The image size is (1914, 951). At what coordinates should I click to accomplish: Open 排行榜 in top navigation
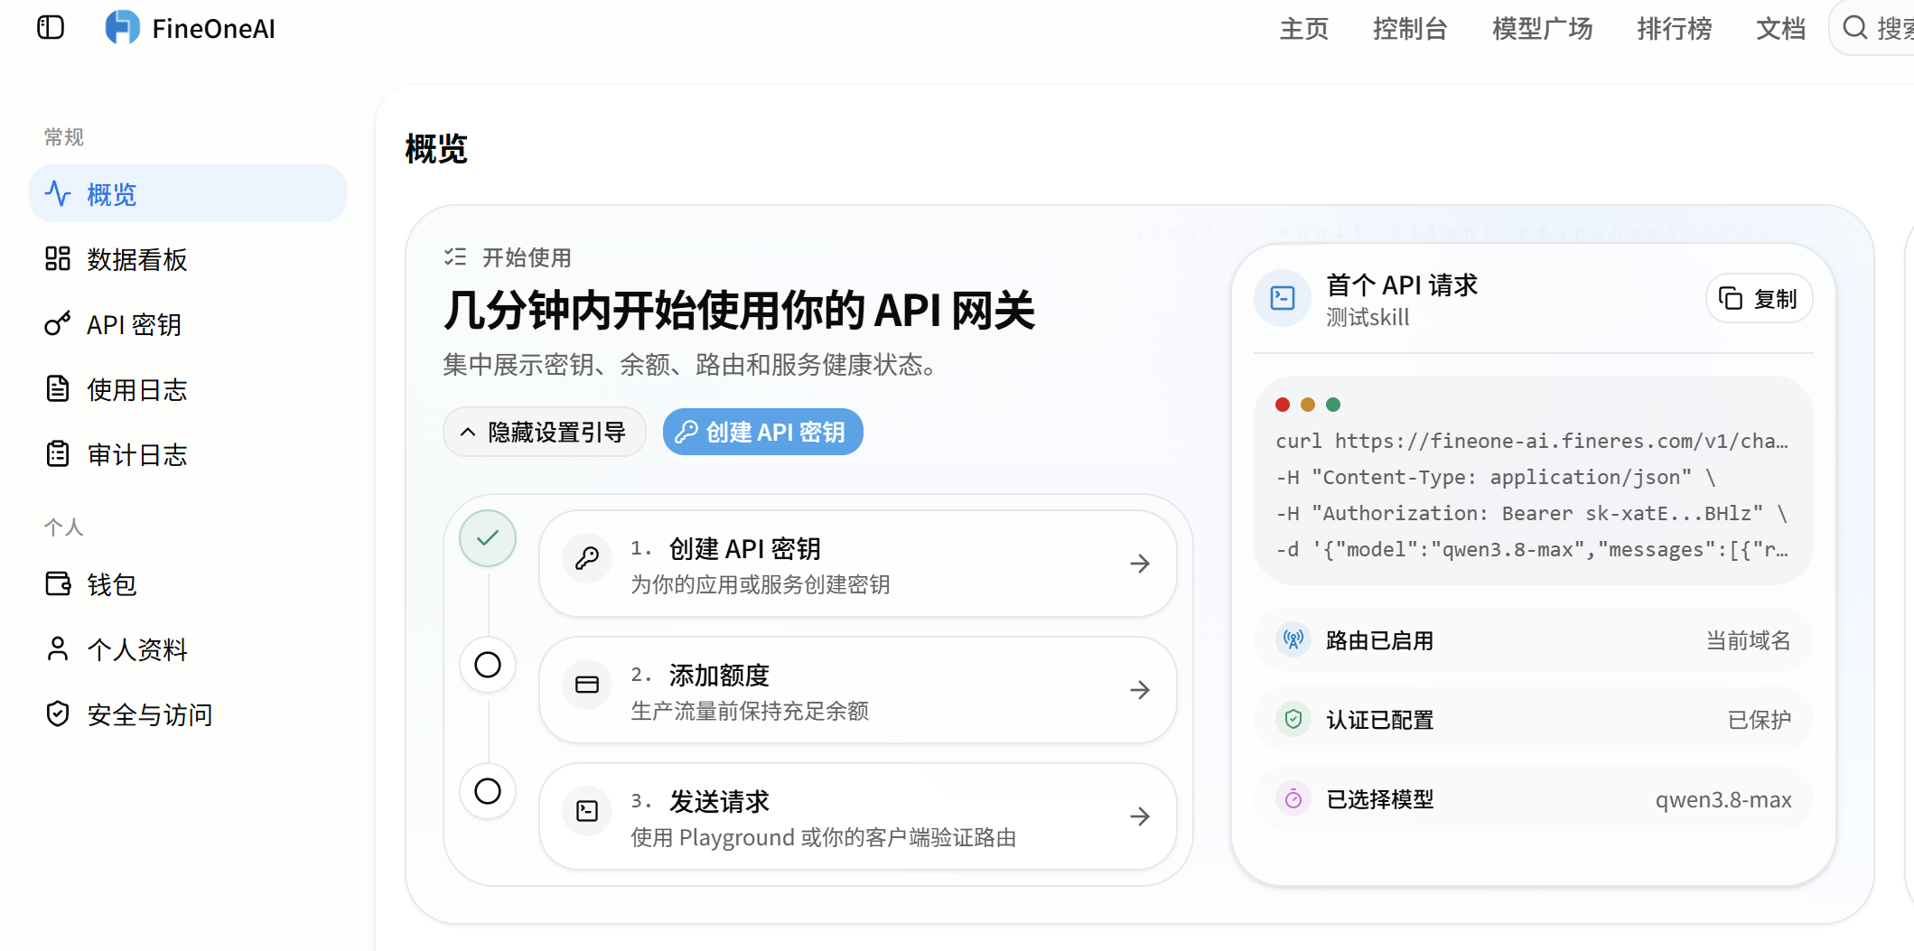[1674, 29]
